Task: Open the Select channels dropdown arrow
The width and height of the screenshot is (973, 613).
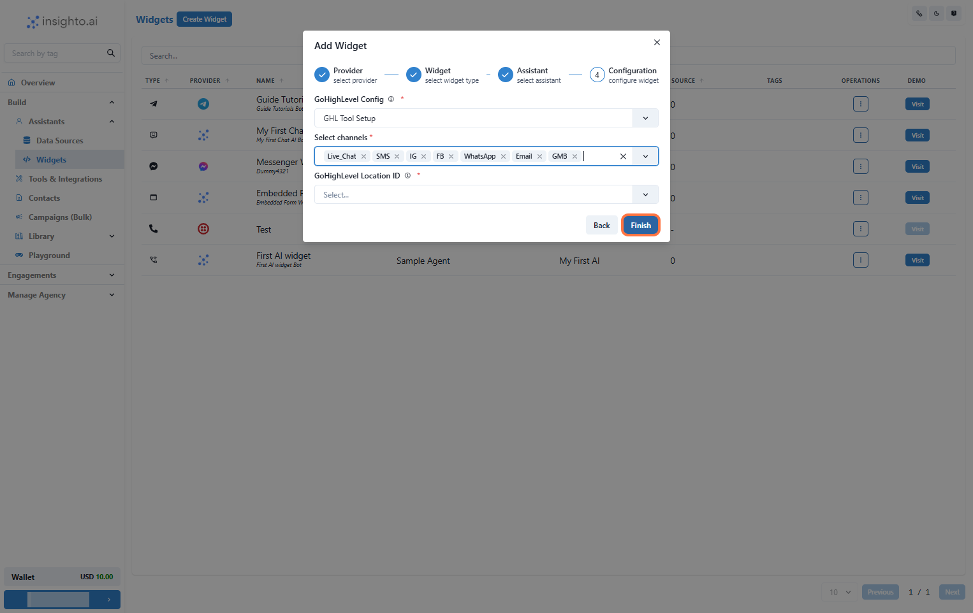Action: click(x=645, y=156)
